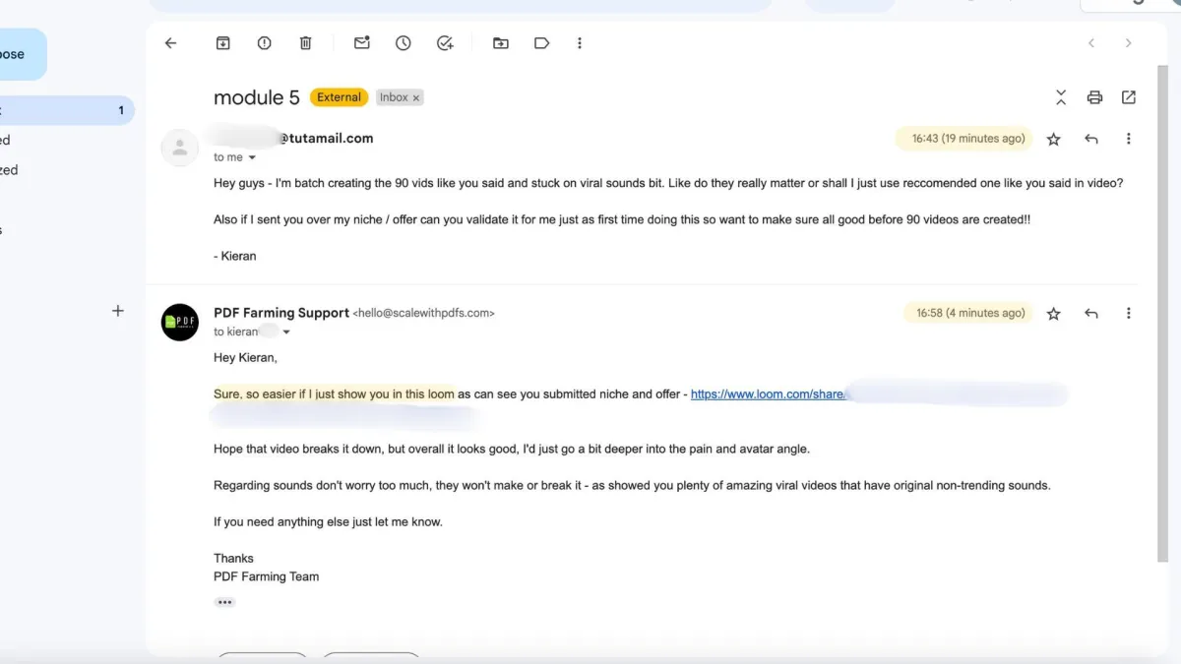Screen dimensions: 1181x664
Task: Open the Labels icon in toolbar
Action: tap(541, 43)
